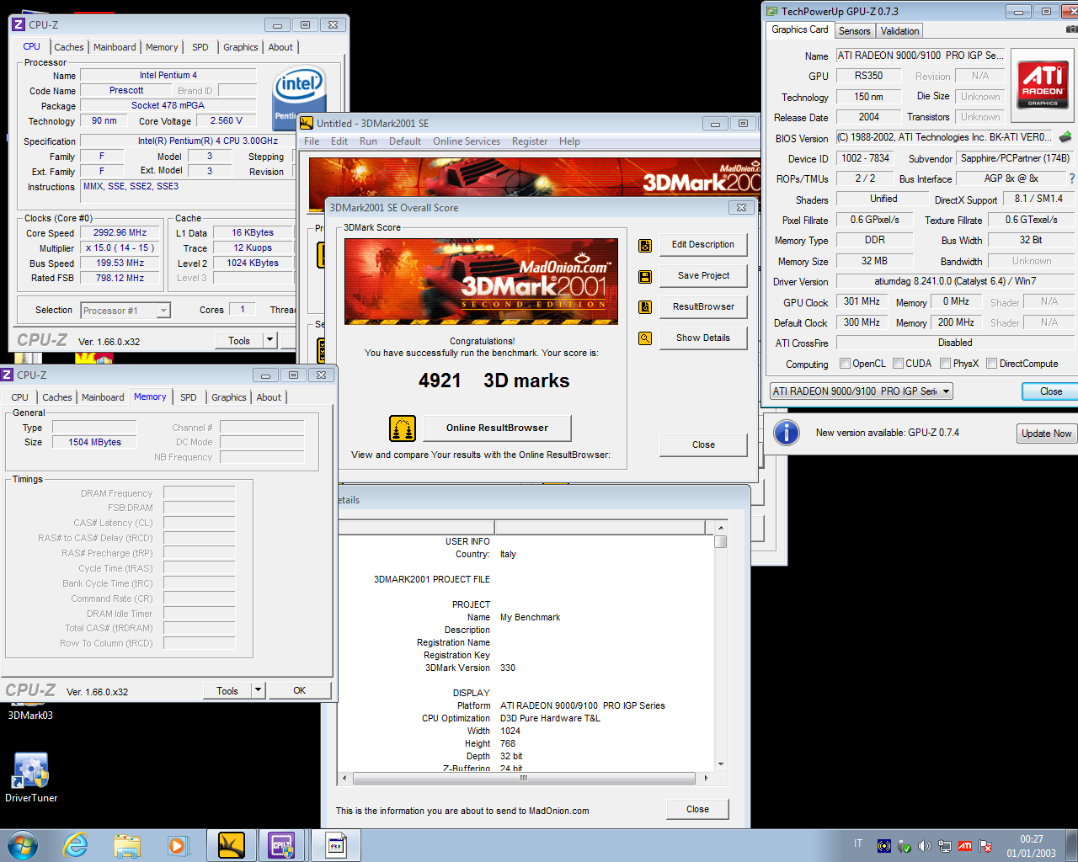Click the Edit Description icon in 3DMark score dialog
This screenshot has height=862, width=1078.
click(x=645, y=245)
